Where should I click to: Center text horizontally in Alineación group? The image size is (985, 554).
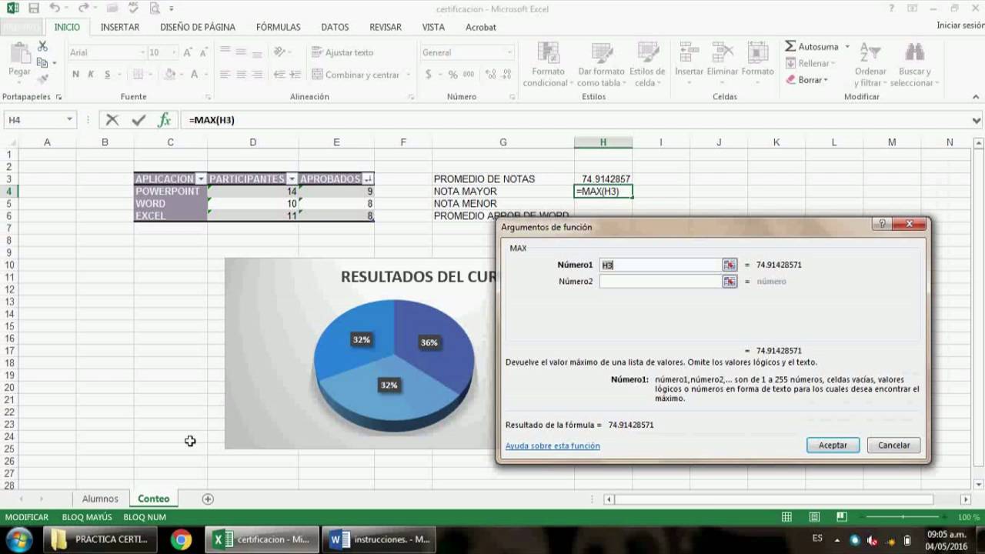(242, 75)
